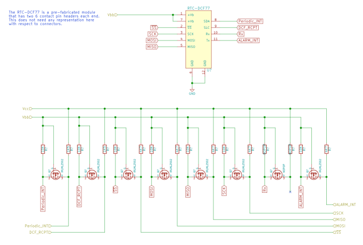The image size is (363, 245).
Task: Select the IRLML2502 MOSFET beside vertical MOSI label
Action: (164, 175)
